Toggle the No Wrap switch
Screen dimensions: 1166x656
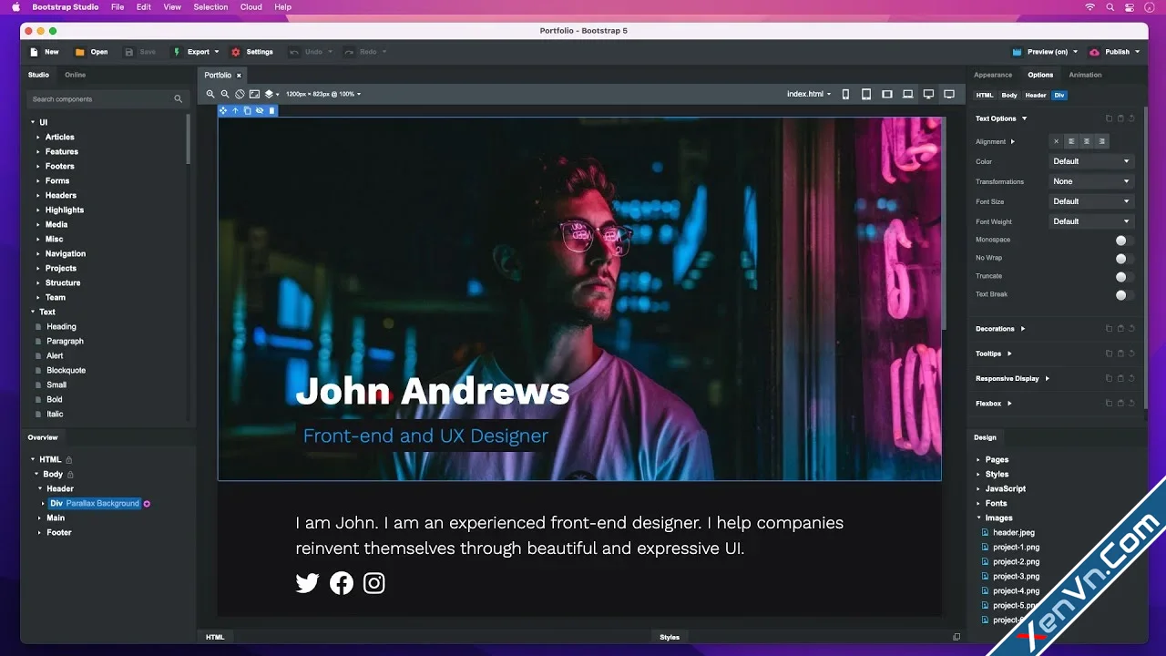[1125, 259]
